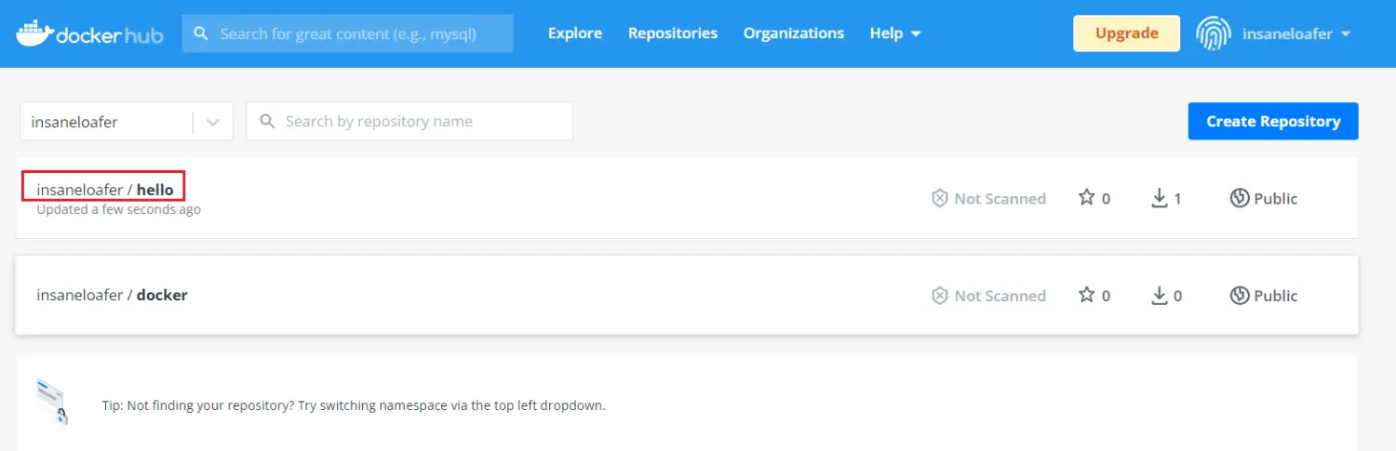The image size is (1396, 451).
Task: Open the insaneloafer namespace dropdown
Action: [x=126, y=122]
